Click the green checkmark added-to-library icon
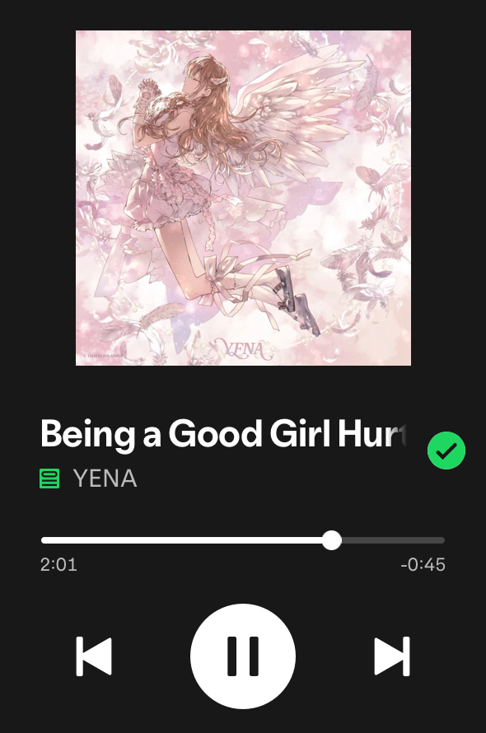486x733 pixels. coord(446,451)
